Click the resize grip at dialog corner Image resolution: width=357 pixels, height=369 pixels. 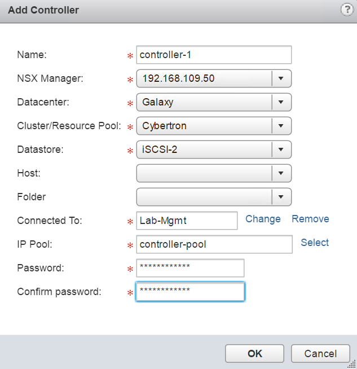coord(352,364)
